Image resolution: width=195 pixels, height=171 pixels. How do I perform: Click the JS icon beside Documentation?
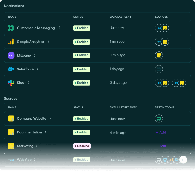(x=11, y=132)
